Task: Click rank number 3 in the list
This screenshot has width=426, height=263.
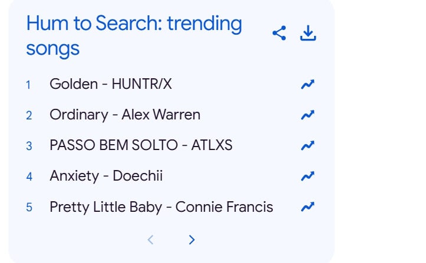Action: (29, 146)
